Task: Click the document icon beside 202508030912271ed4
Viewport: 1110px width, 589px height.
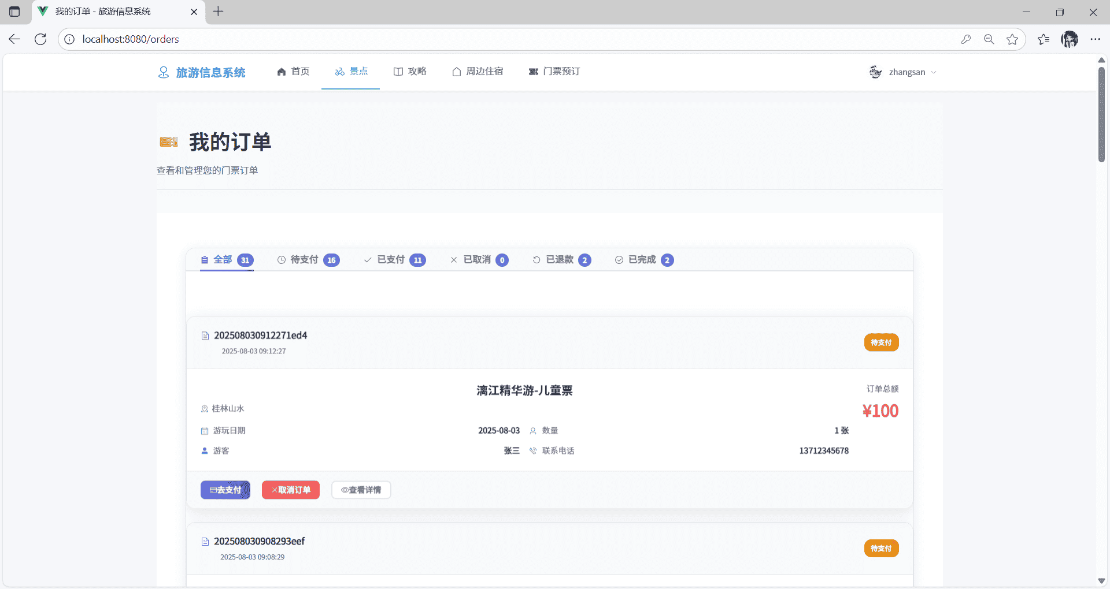Action: click(x=205, y=335)
